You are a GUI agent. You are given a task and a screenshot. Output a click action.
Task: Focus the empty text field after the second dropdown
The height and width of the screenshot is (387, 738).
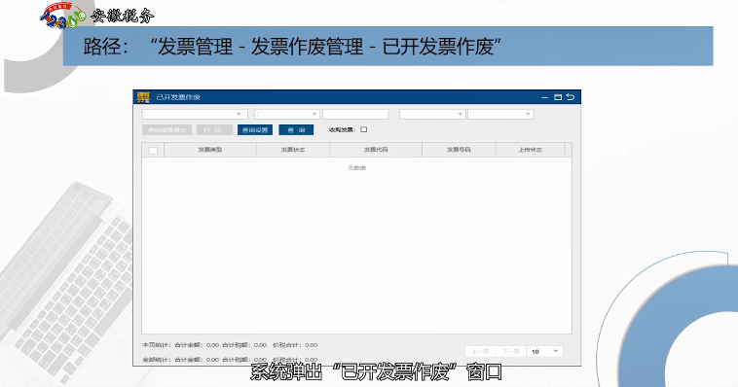coord(355,115)
